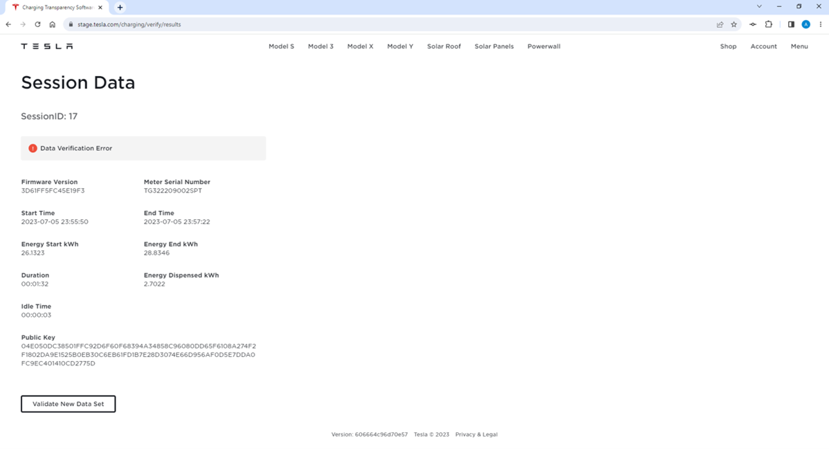Go back with browser back arrow

[8, 24]
